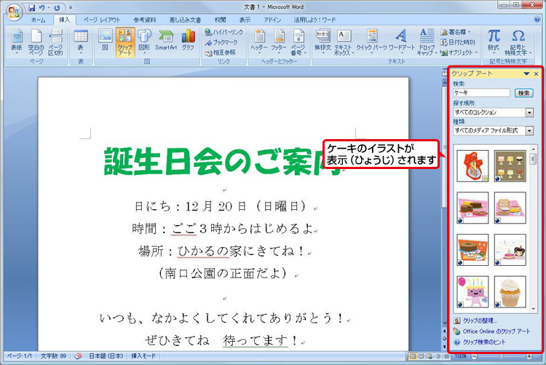Viewport: 546px width, 365px height.
Task: Open the Footer (フッター) menu
Action: 279,42
